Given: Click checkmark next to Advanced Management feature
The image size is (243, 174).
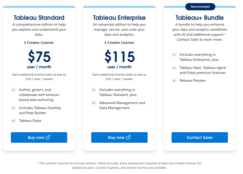Looking at the screenshot, I should [94, 103].
